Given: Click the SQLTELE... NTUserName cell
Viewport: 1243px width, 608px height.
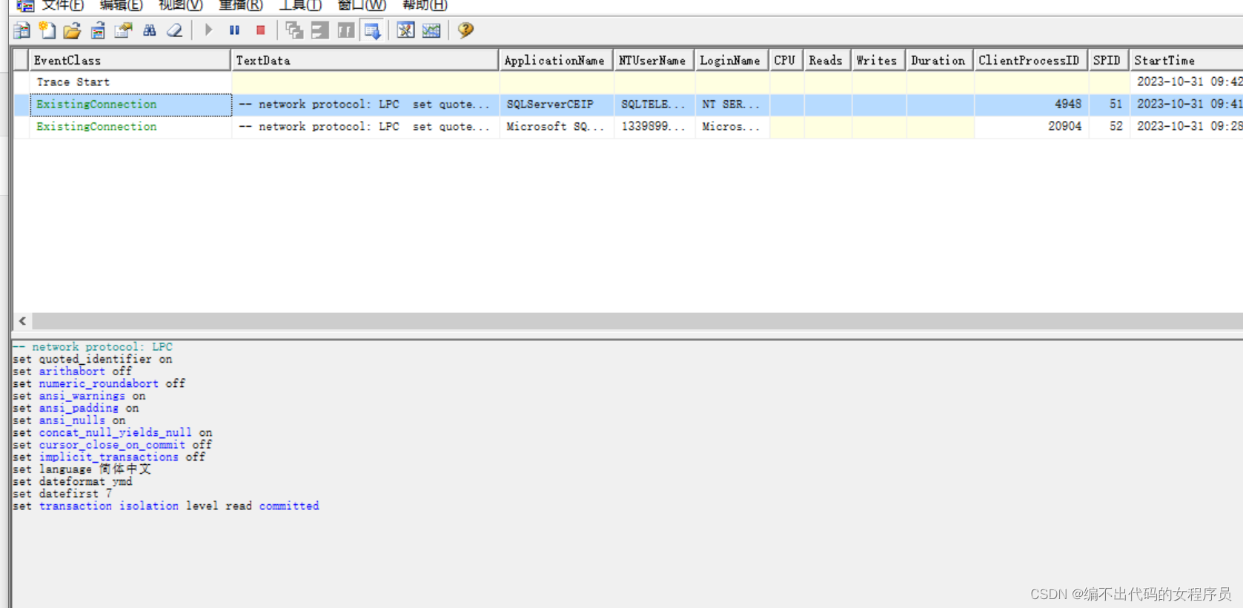Looking at the screenshot, I should coord(654,105).
